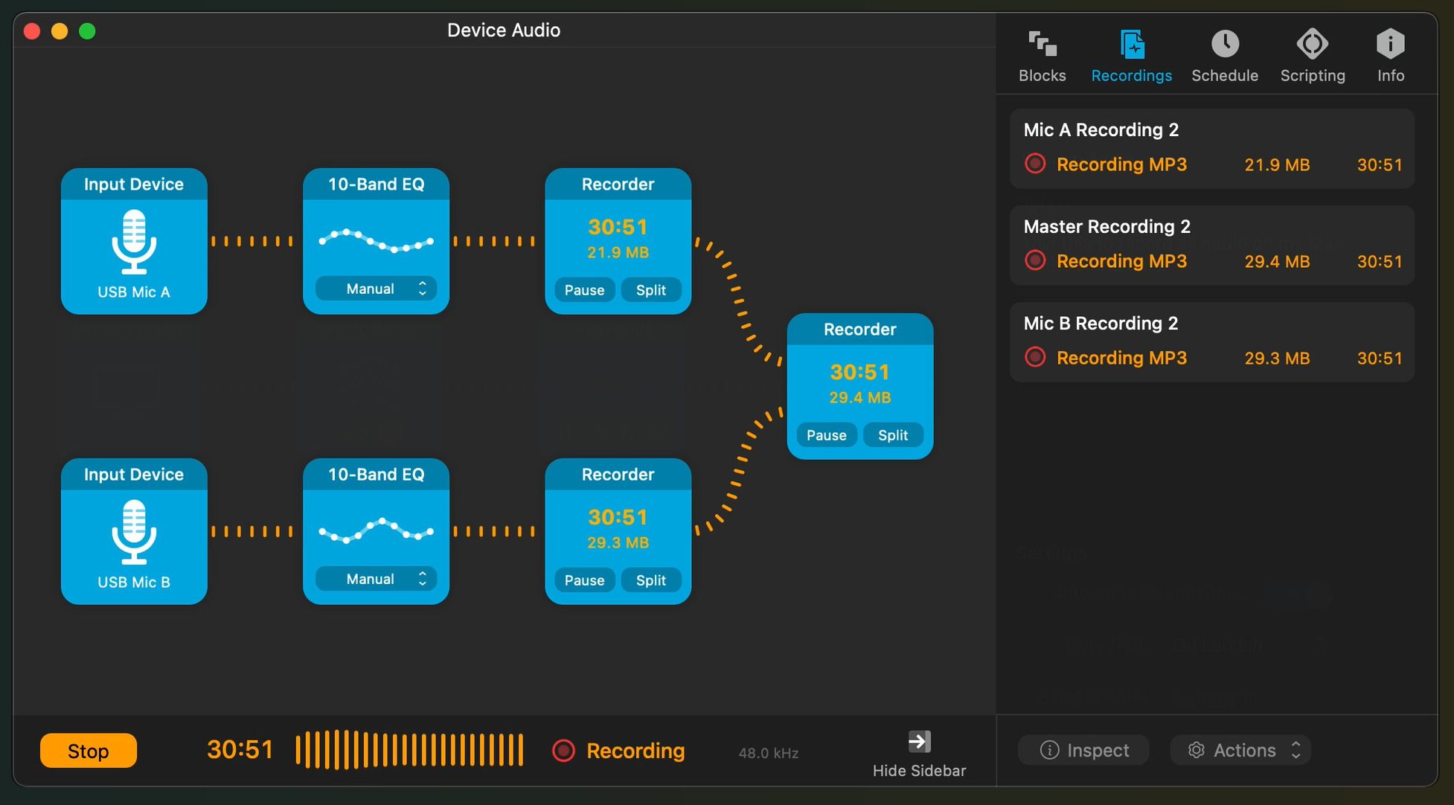Click the Inspect button's info icon

[x=1049, y=750]
